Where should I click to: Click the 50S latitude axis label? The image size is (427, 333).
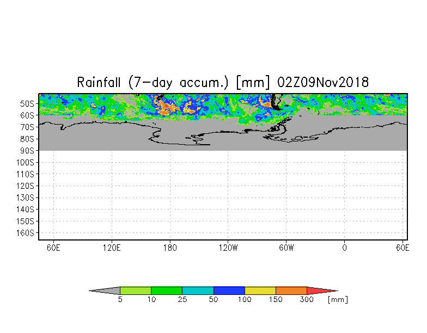27,103
